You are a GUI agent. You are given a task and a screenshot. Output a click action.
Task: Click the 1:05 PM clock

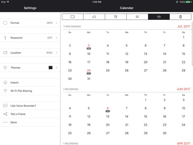tap(97, 2)
